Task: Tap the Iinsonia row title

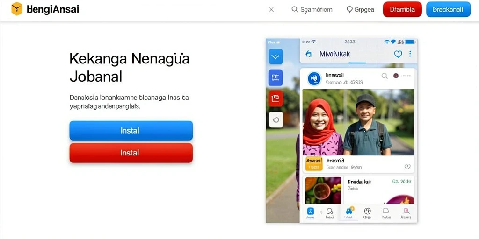Action: pos(335,161)
